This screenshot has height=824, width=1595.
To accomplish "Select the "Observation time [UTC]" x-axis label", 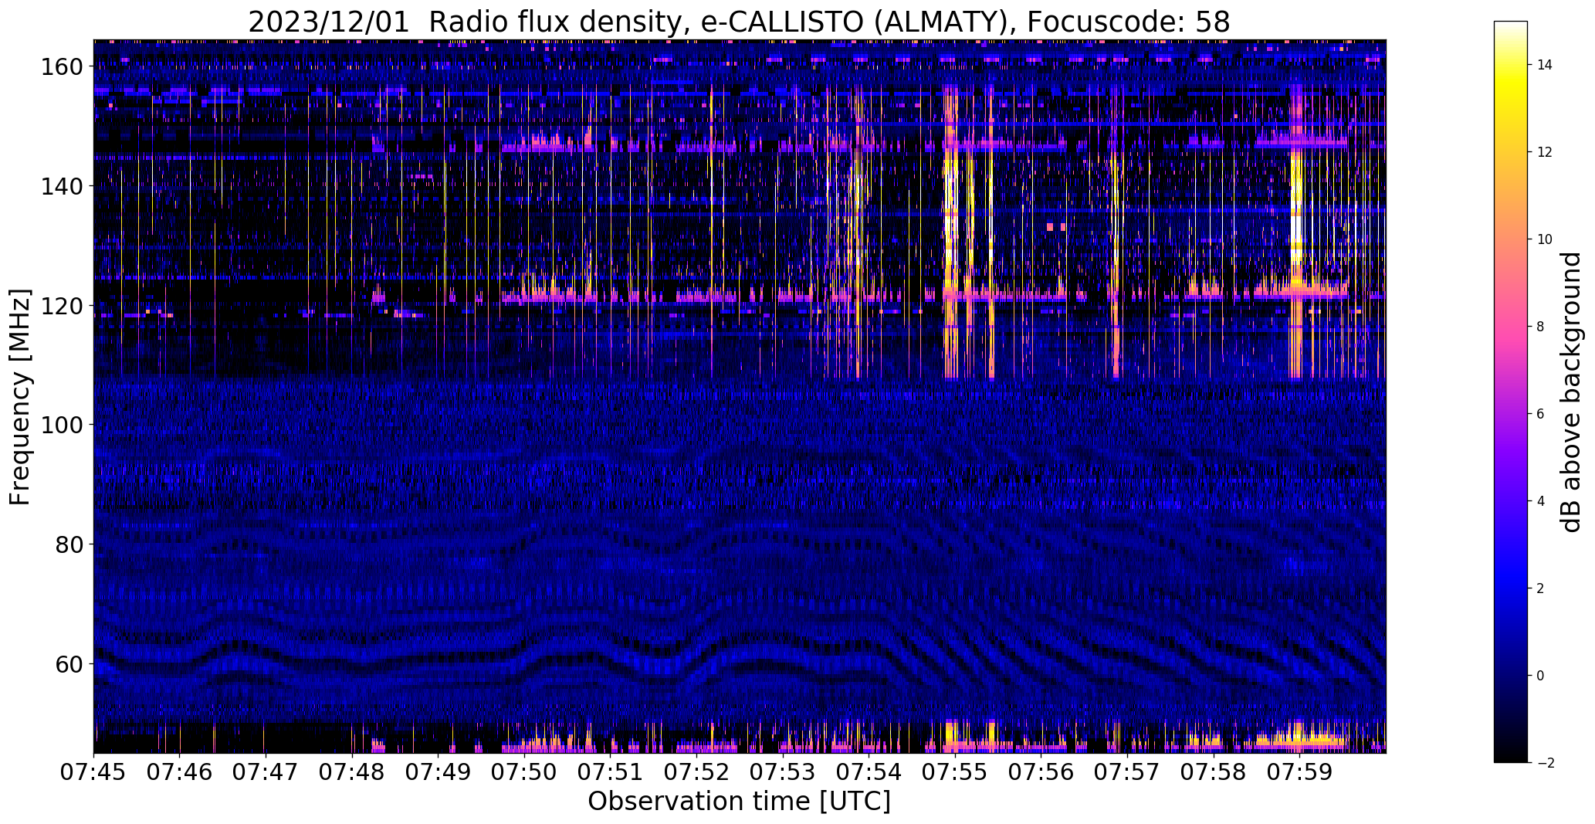I will [739, 801].
